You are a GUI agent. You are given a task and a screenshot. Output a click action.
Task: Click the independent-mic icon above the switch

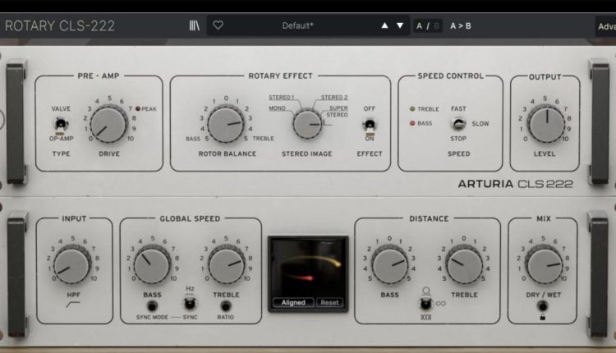click(425, 291)
